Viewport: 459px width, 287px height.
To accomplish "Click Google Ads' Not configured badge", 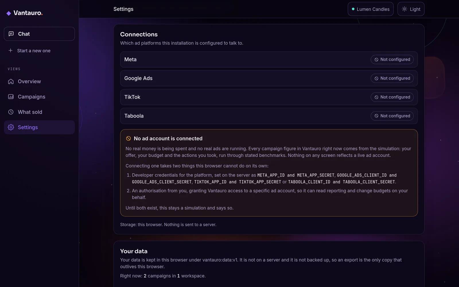I will click(392, 78).
